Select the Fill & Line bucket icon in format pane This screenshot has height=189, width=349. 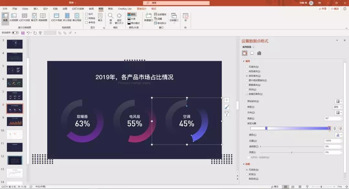tap(245, 53)
